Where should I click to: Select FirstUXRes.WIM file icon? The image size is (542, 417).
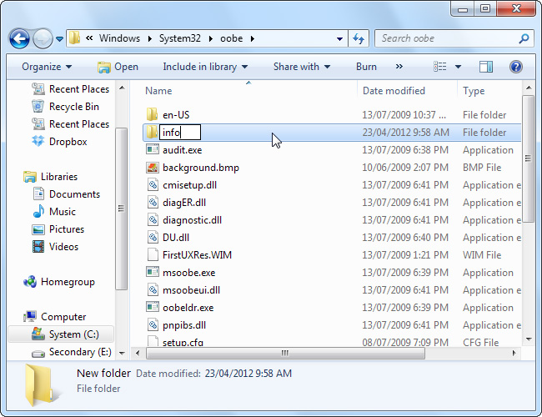click(x=153, y=255)
